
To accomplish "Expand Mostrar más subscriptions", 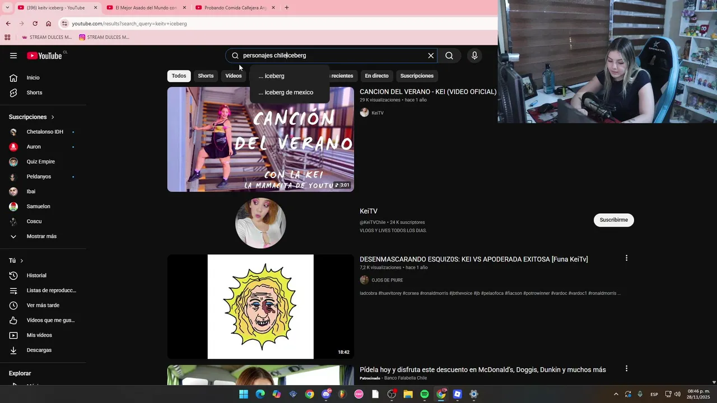I will tap(43, 236).
